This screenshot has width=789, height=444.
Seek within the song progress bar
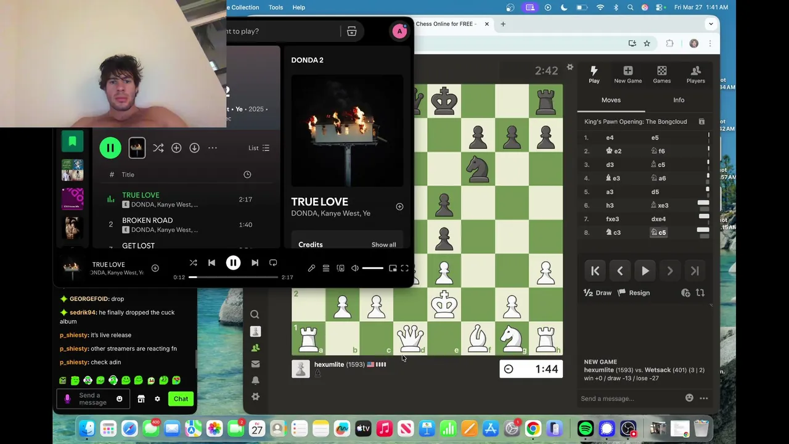click(233, 277)
